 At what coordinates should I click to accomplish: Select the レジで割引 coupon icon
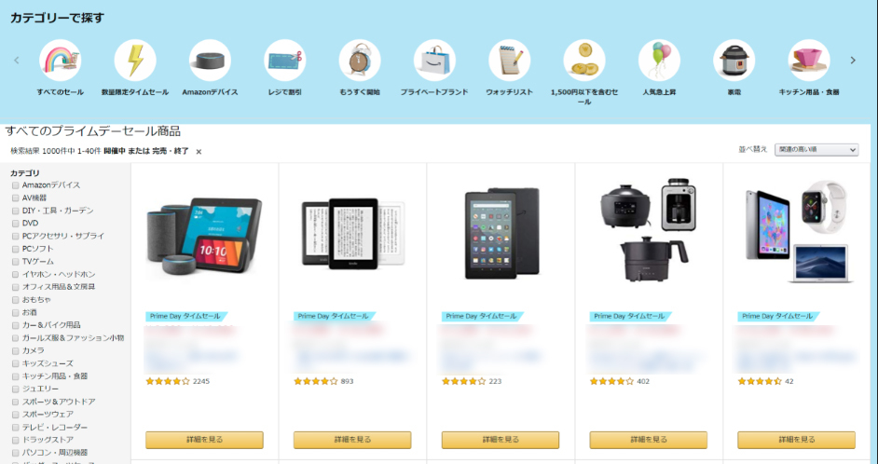coord(285,61)
